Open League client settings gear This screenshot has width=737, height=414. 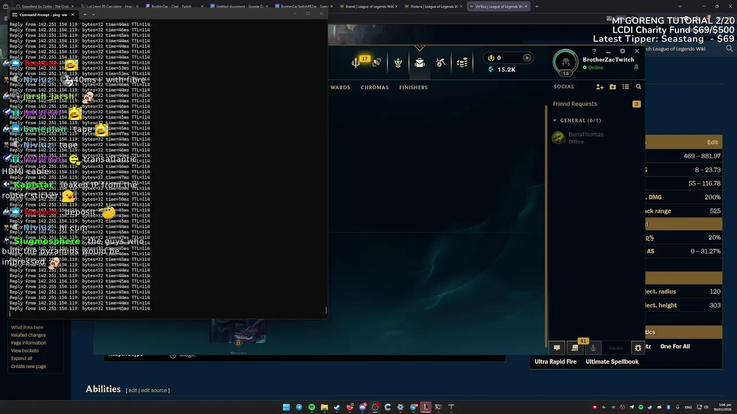pyautogui.click(x=622, y=51)
